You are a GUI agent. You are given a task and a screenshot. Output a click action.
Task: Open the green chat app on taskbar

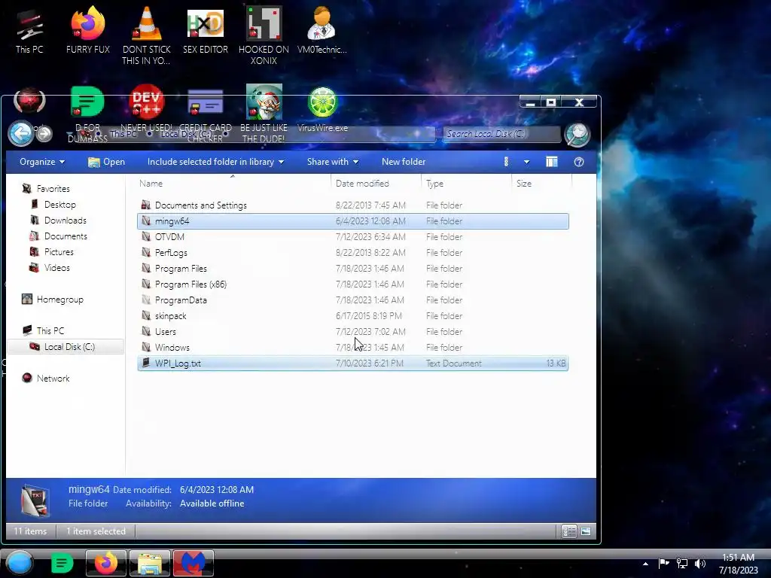[62, 563]
